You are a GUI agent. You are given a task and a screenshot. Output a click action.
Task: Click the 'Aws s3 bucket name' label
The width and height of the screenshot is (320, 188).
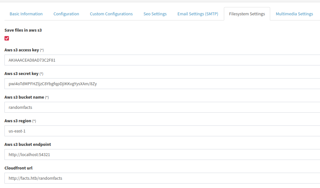click(x=24, y=97)
